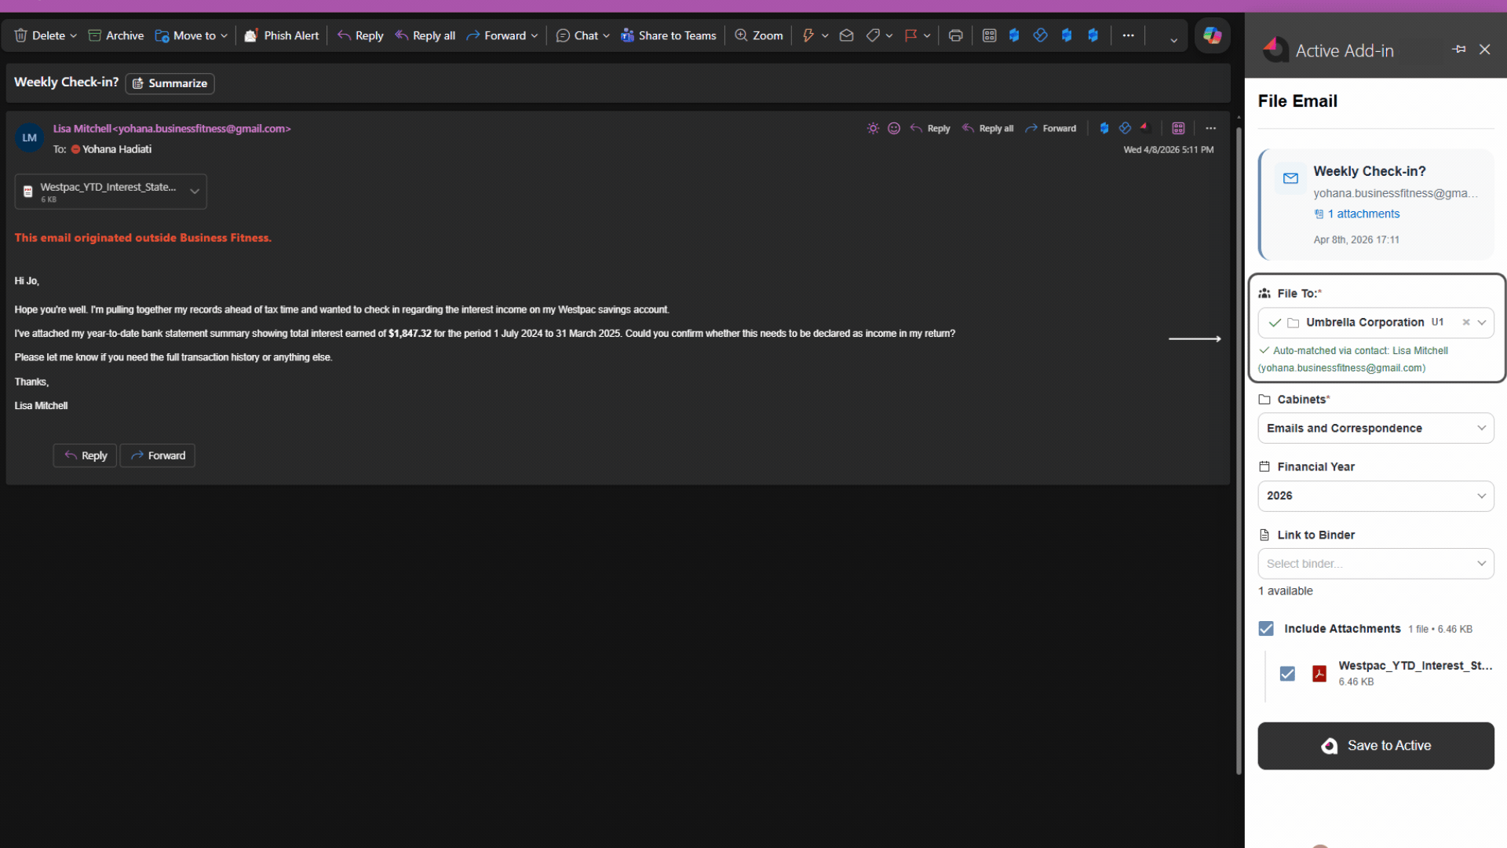Screen dimensions: 1507x848
Task: Pin the Active Add-in pane
Action: [x=1459, y=49]
